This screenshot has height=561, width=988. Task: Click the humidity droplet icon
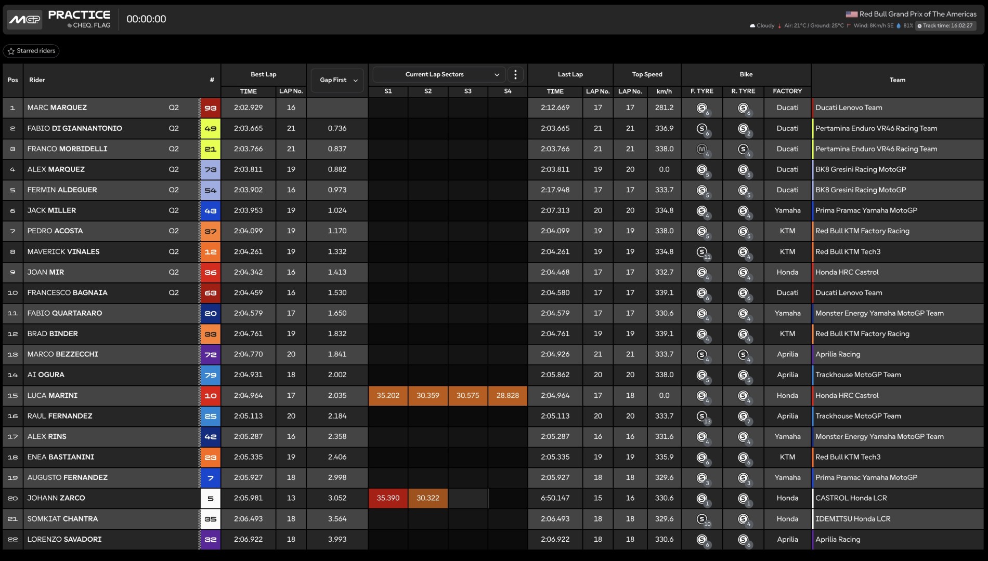coord(899,25)
